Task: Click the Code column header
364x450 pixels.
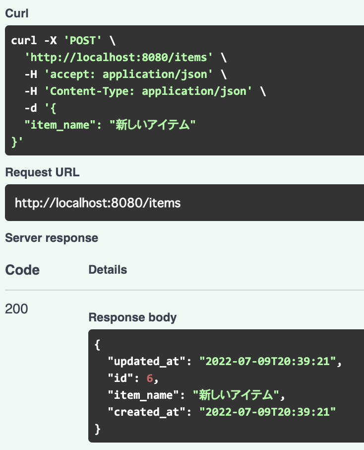Action: tap(22, 270)
